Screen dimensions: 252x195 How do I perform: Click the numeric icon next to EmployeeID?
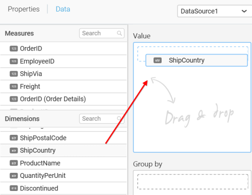pyautogui.click(x=14, y=61)
